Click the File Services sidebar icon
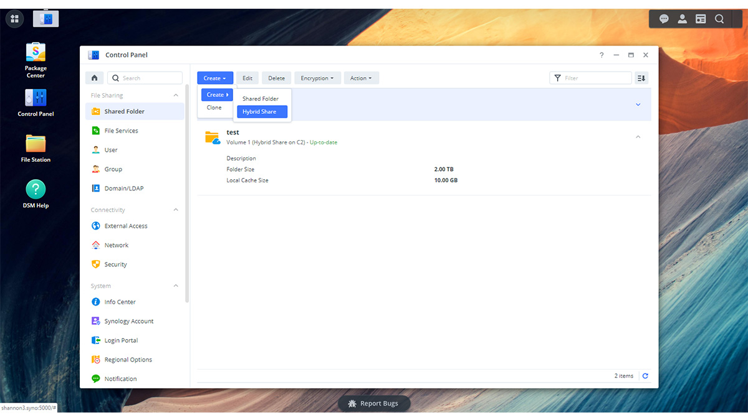Image resolution: width=748 pixels, height=420 pixels. [95, 131]
